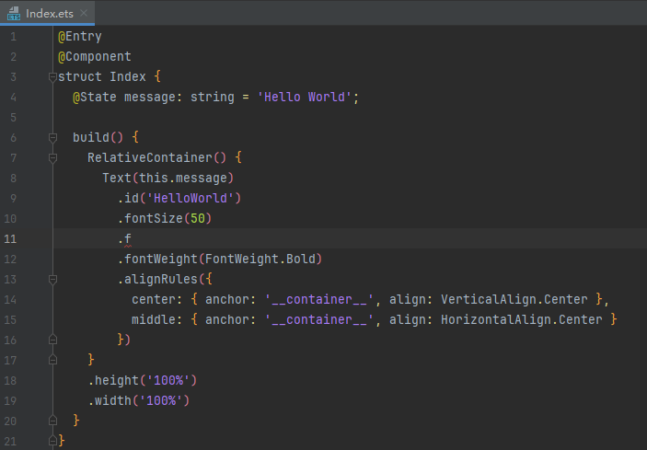Viewport: 647px width, 450px height.
Task: Click the closing fold marker on line 21
Action: click(52, 441)
